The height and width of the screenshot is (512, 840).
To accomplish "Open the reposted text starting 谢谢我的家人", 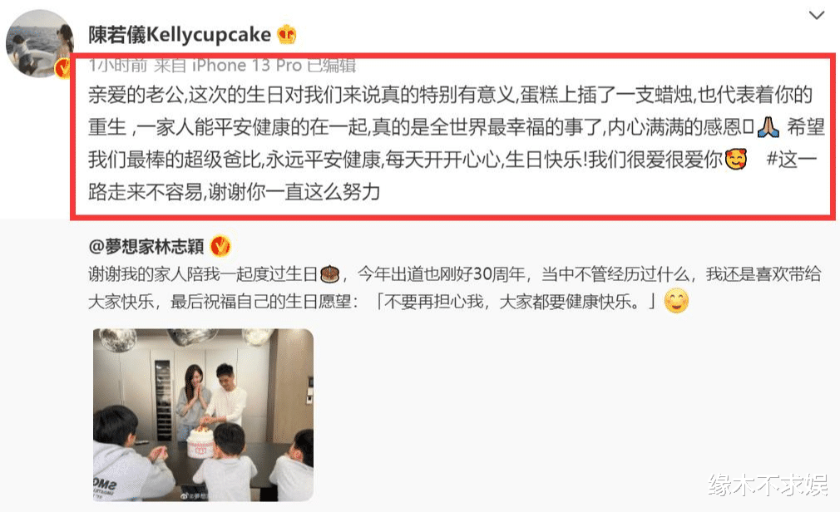I will [x=454, y=288].
